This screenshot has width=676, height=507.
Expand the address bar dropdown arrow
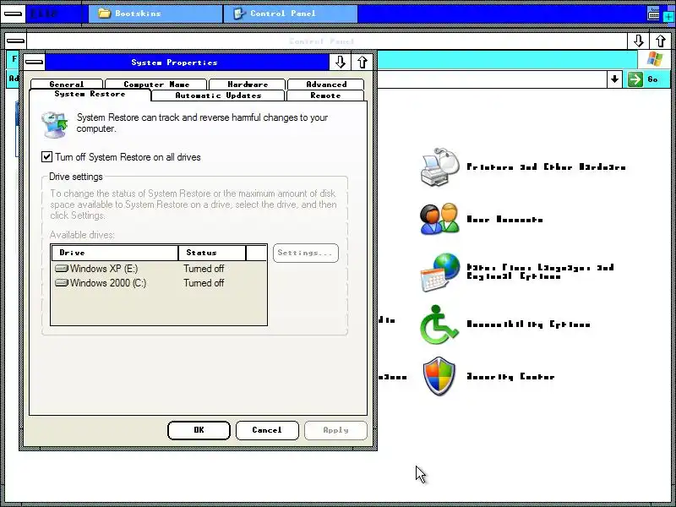(615, 79)
